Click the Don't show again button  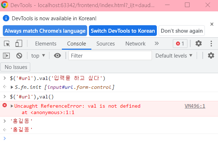(x=182, y=31)
